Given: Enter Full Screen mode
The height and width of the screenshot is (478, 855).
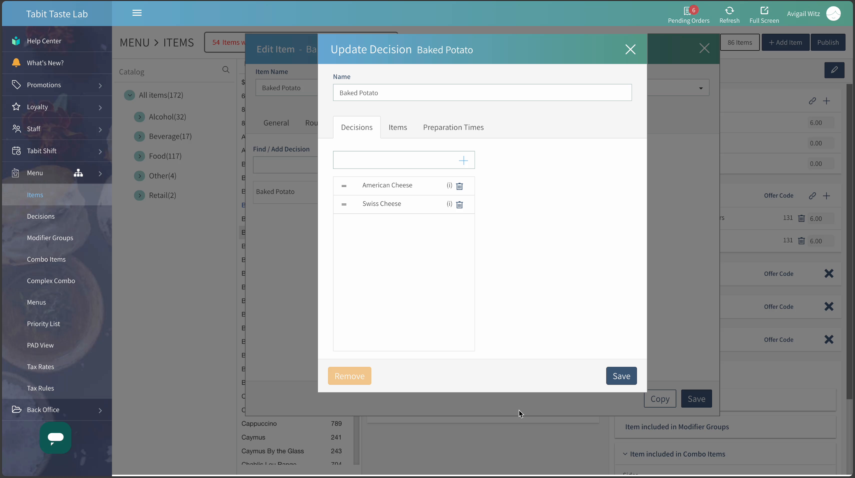Looking at the screenshot, I should pyautogui.click(x=764, y=15).
